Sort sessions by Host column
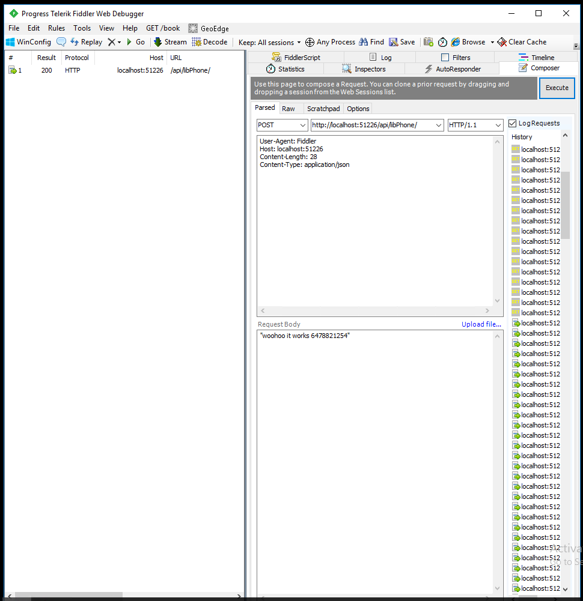This screenshot has height=601, width=583. click(x=130, y=58)
